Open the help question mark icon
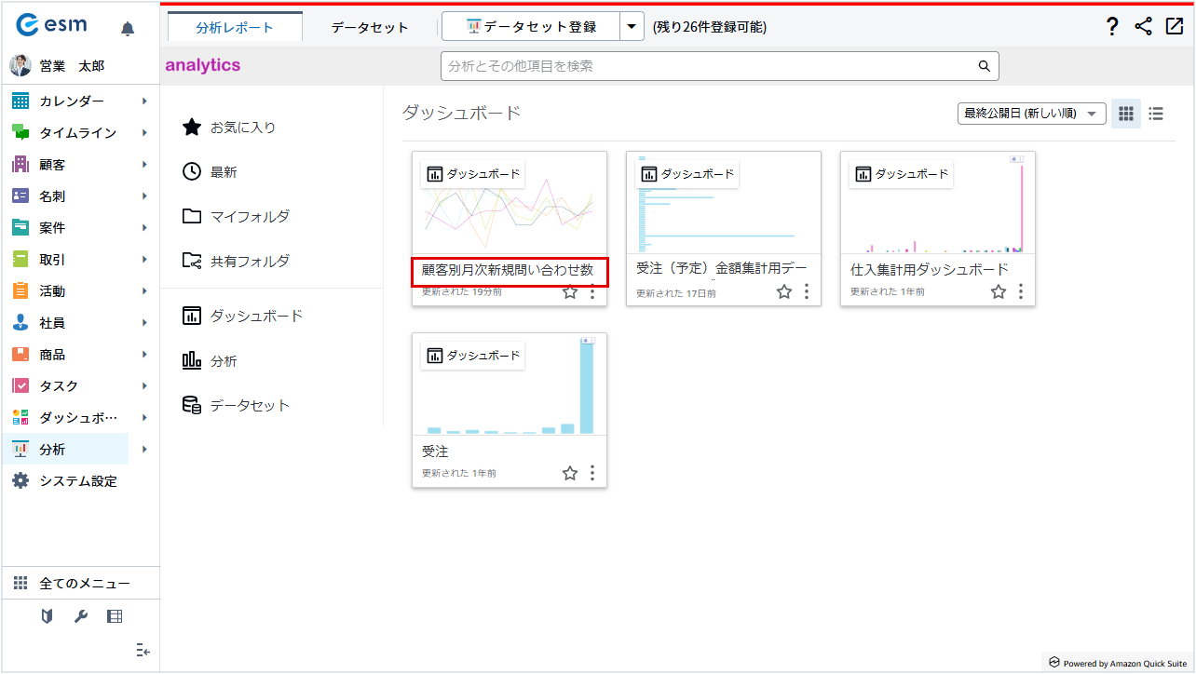This screenshot has height=674, width=1196. pos(1111,27)
